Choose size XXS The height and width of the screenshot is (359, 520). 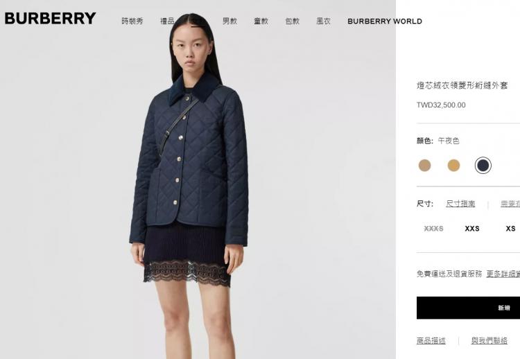click(x=472, y=229)
